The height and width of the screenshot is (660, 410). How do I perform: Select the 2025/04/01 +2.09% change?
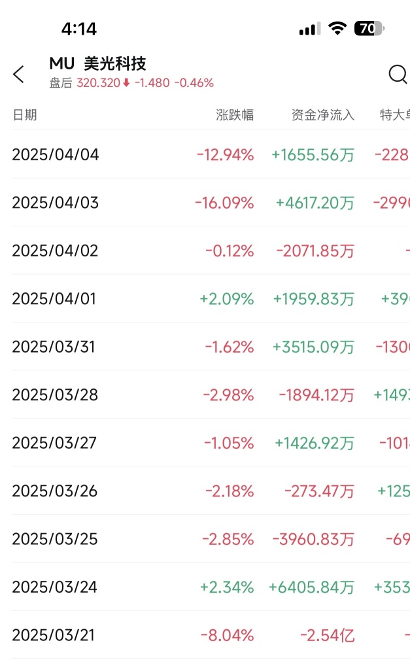tap(226, 299)
